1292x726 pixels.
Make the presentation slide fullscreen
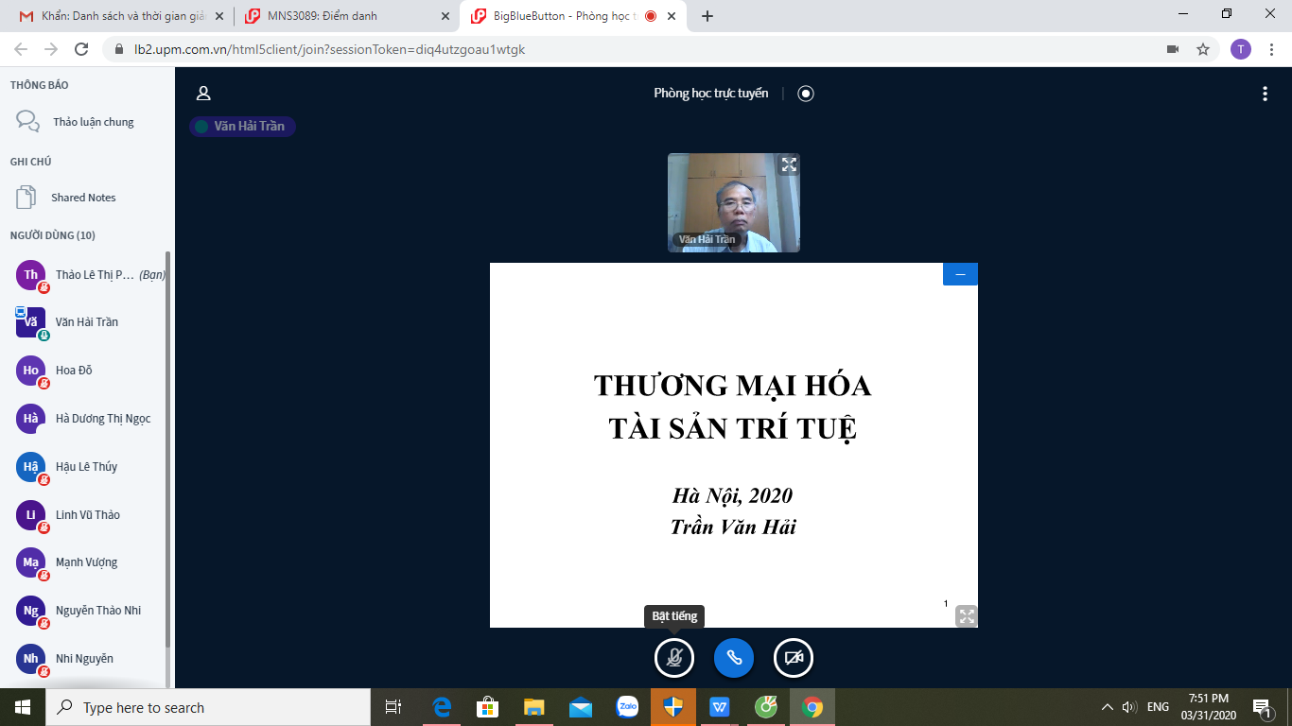pyautogui.click(x=966, y=616)
